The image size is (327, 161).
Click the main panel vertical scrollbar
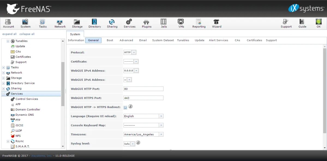pyautogui.click(x=325, y=91)
